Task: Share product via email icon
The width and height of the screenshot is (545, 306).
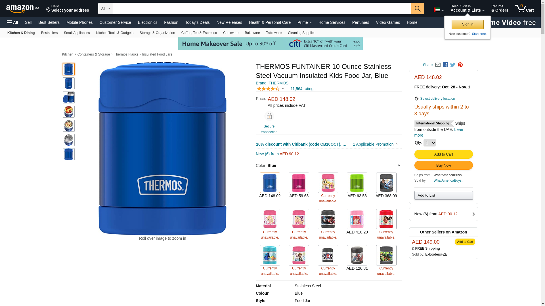Action: [438, 65]
